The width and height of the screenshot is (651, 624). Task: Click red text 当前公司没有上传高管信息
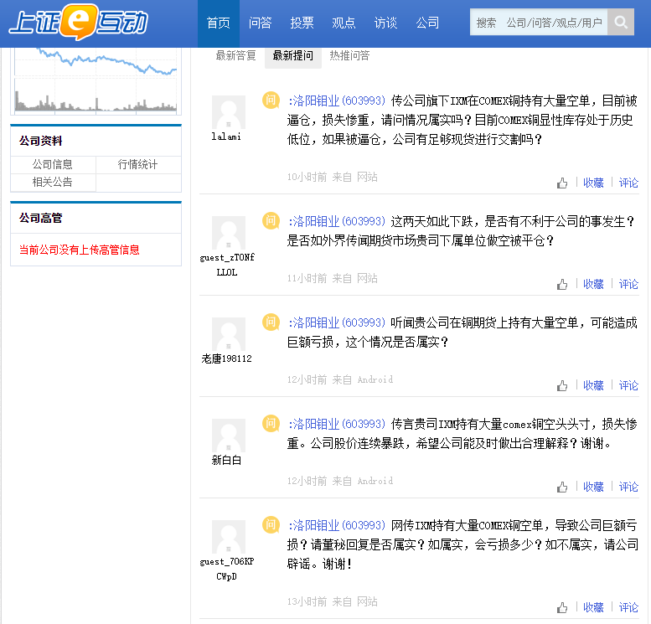[x=80, y=250]
